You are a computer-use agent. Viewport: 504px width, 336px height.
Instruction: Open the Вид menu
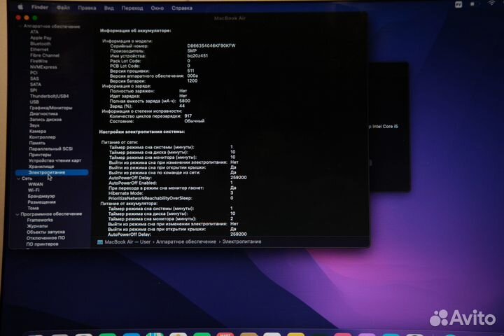(x=109, y=8)
